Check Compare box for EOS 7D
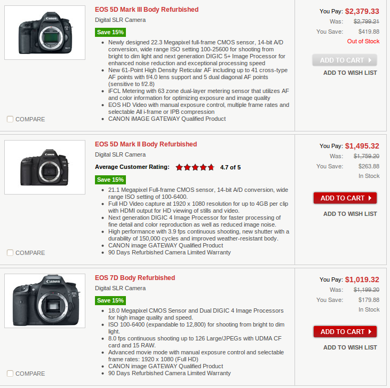The image size is (390, 388). tap(10, 374)
